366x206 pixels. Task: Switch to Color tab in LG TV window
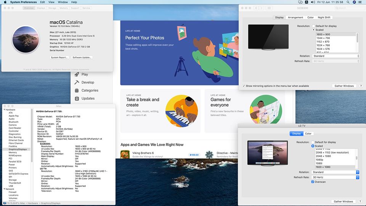pyautogui.click(x=308, y=134)
